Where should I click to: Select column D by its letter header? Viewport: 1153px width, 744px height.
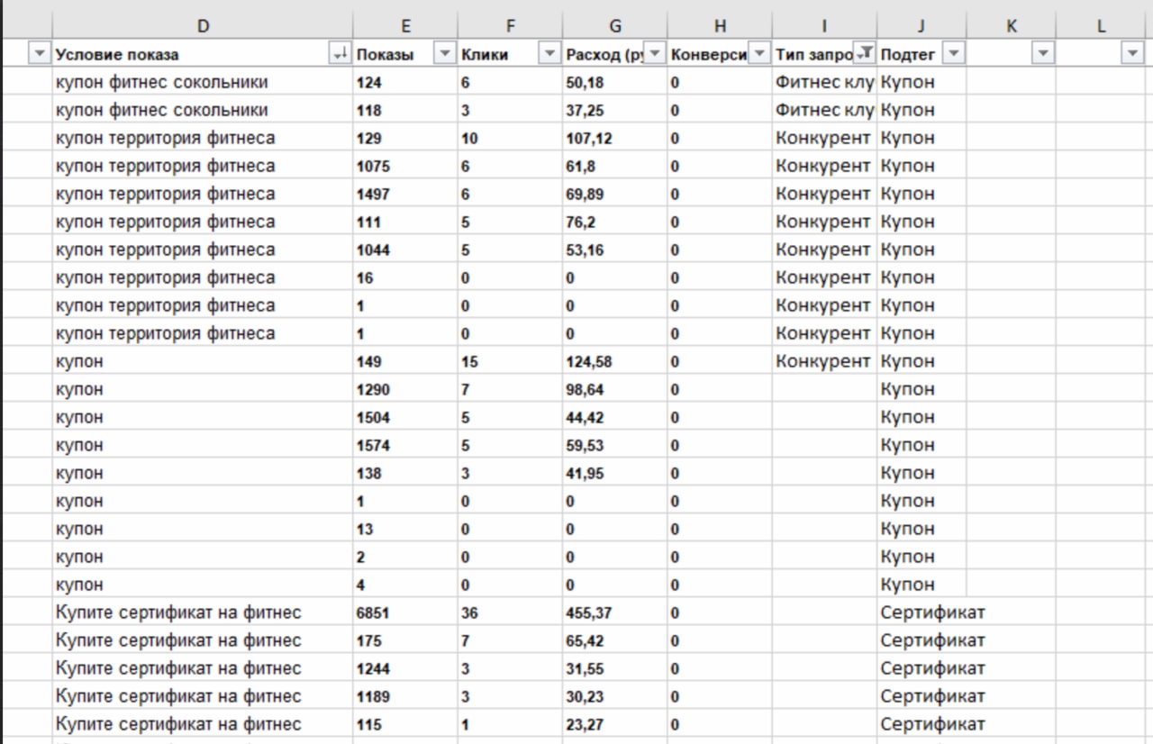click(x=203, y=26)
